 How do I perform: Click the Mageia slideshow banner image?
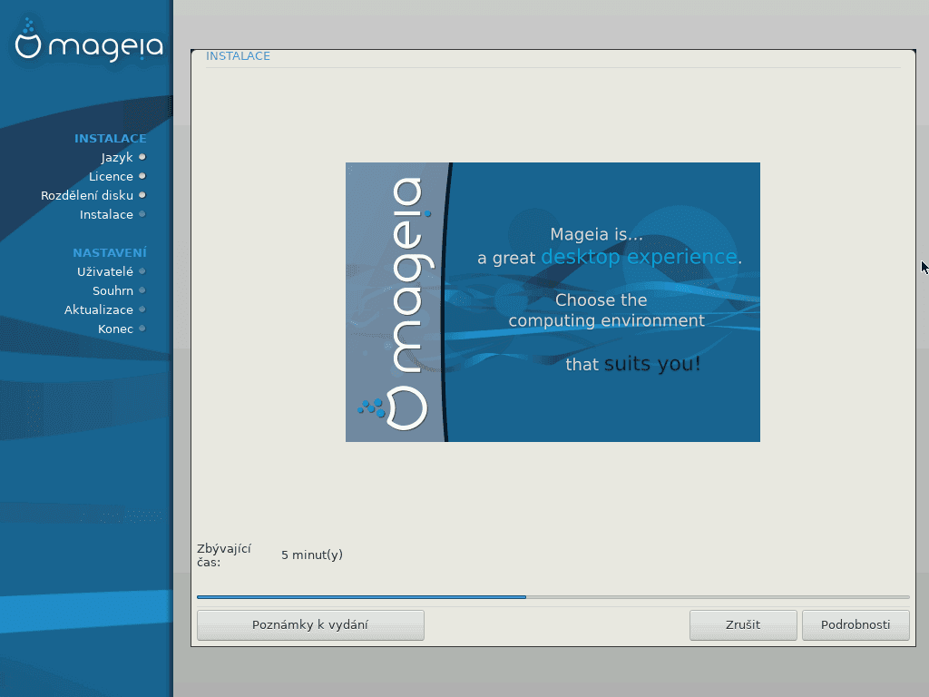click(x=553, y=301)
